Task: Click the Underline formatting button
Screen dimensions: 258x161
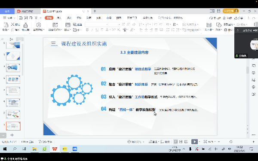Action: [x=97, y=30]
